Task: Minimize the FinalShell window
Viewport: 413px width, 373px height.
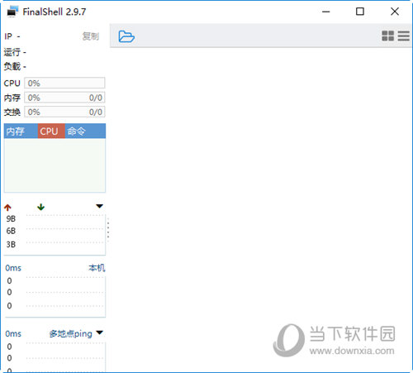Action: click(326, 12)
